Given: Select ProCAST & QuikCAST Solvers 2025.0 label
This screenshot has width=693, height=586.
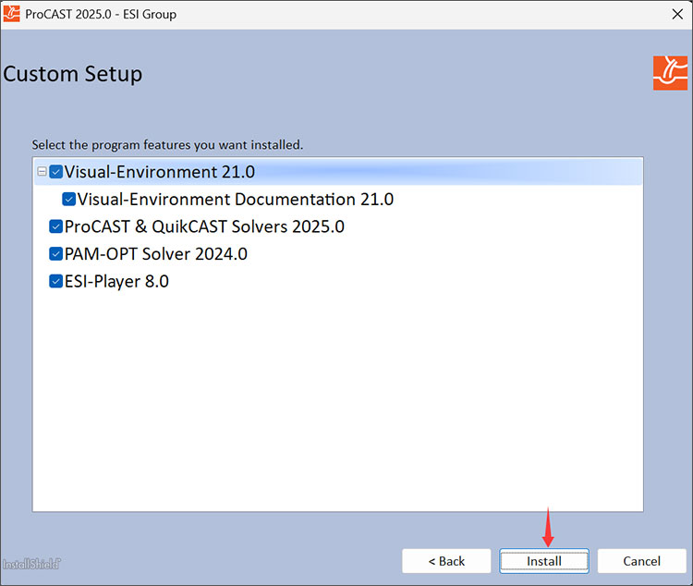Looking at the screenshot, I should (x=204, y=226).
